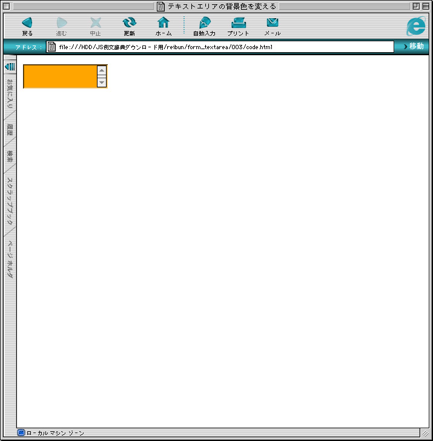The height and width of the screenshot is (441, 433).
Task: Open Mail via the メール envelope icon
Action: pos(273,23)
